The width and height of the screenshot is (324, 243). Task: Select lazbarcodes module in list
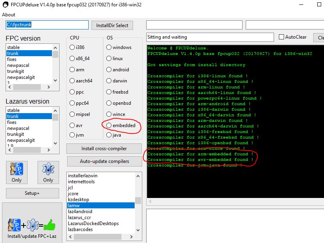pyautogui.click(x=101, y=229)
